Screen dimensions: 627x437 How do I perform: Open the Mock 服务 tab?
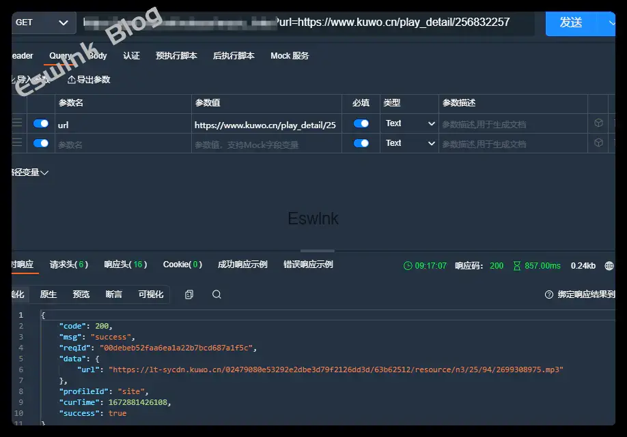point(290,56)
